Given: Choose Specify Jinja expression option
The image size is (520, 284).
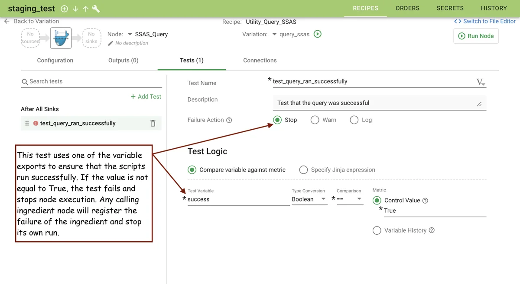Looking at the screenshot, I should pos(303,170).
